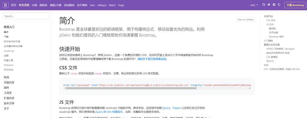Select 可访问性 in sidebar

click(9, 70)
